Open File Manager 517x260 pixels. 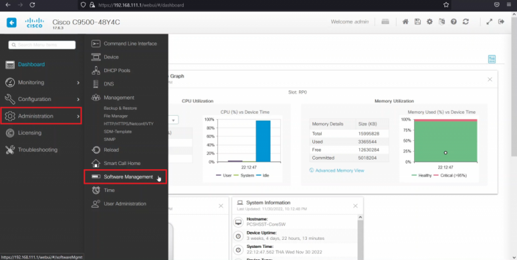click(x=115, y=116)
